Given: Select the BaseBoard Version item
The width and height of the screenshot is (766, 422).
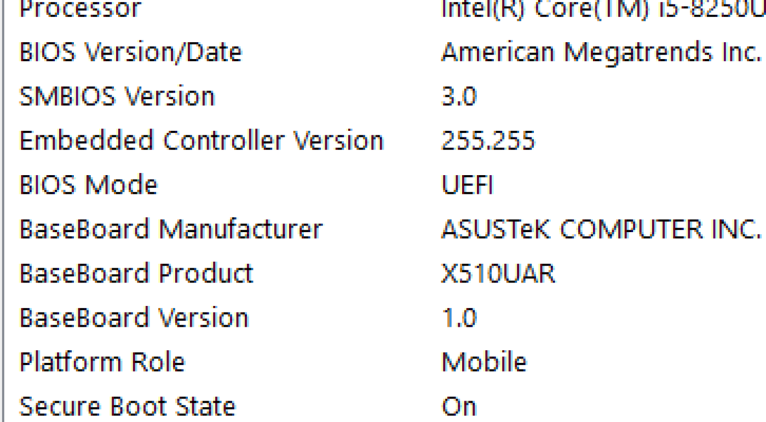Looking at the screenshot, I should point(134,317).
